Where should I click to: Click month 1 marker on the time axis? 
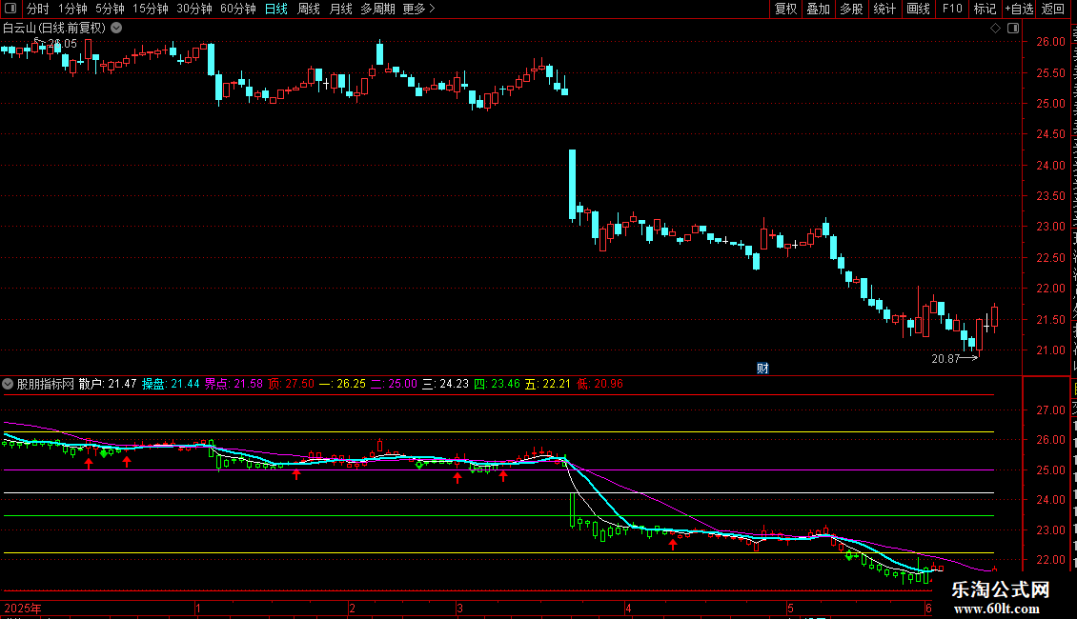point(198,609)
